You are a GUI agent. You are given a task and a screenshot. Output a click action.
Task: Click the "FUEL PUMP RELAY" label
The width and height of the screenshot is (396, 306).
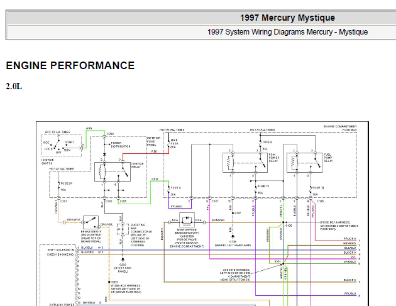(329, 158)
